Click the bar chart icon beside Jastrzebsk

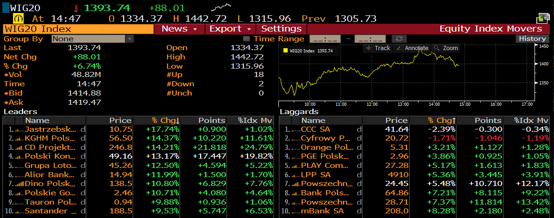(19, 129)
